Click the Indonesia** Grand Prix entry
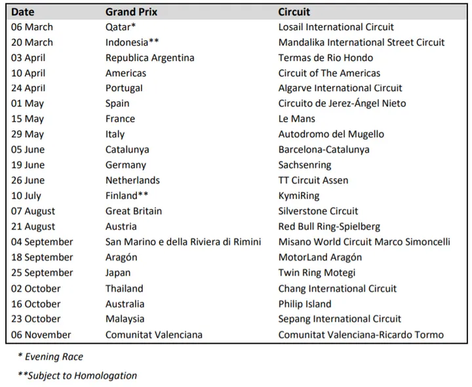Viewport: 472px width, 387px height. tap(132, 43)
